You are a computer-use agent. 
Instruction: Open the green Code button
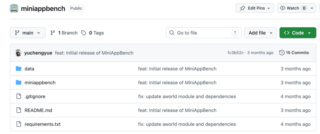pyautogui.click(x=298, y=33)
